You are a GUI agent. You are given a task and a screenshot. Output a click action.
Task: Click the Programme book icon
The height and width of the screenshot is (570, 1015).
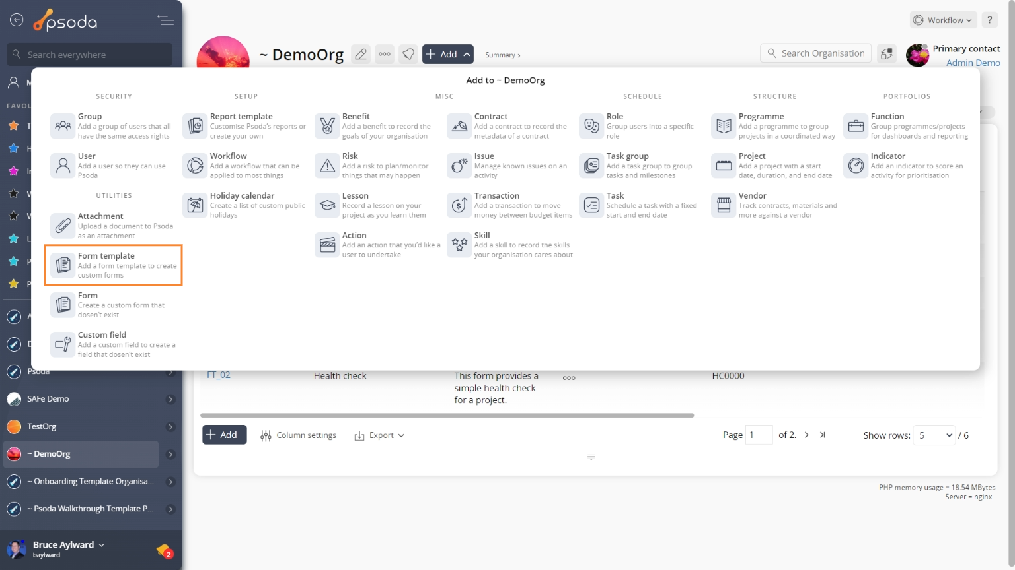(x=724, y=126)
